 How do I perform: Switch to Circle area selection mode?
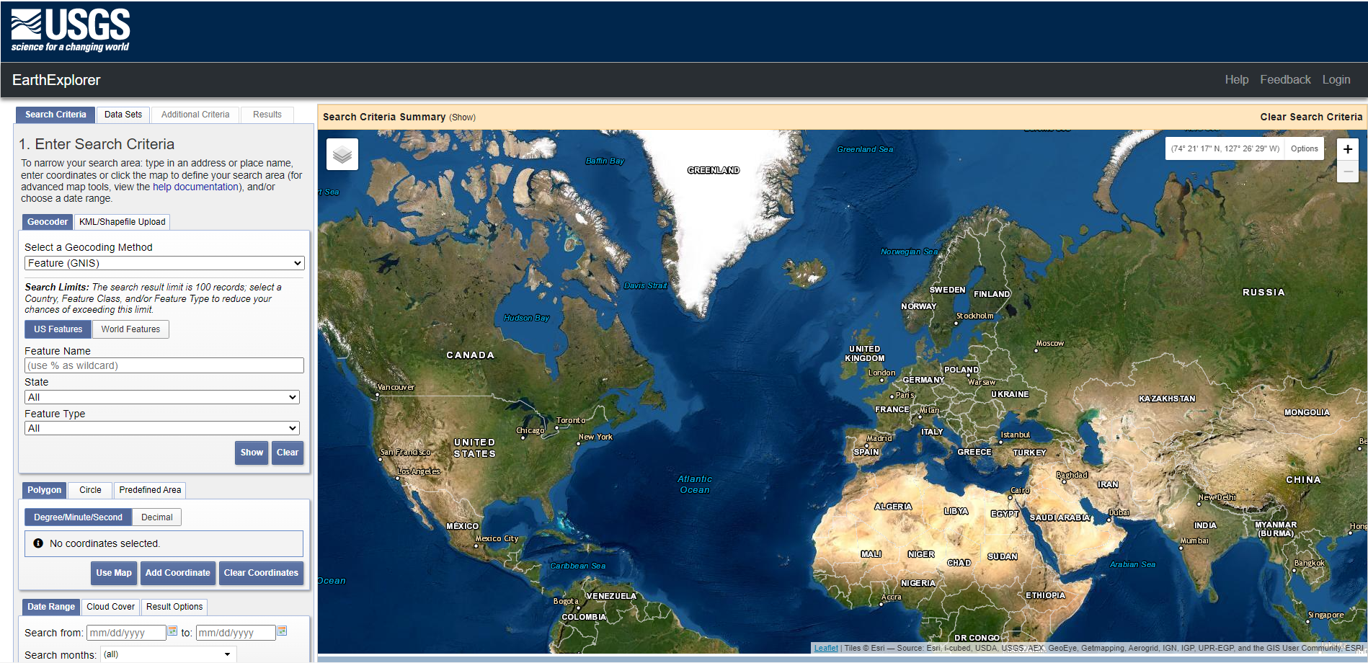coord(89,490)
